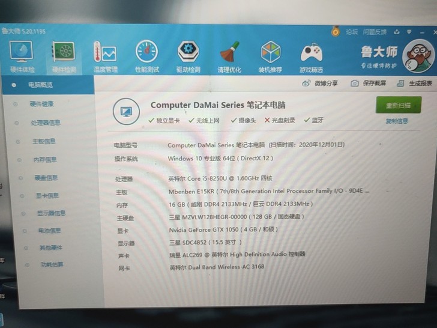This screenshot has height=328, width=437.
Task: Click the gold medal icon in title bar
Action: 336,31
